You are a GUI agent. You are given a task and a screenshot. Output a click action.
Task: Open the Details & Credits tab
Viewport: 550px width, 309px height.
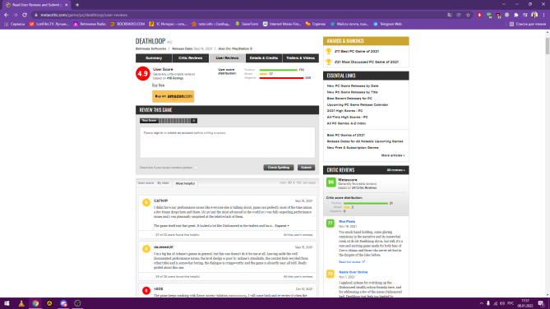click(264, 58)
